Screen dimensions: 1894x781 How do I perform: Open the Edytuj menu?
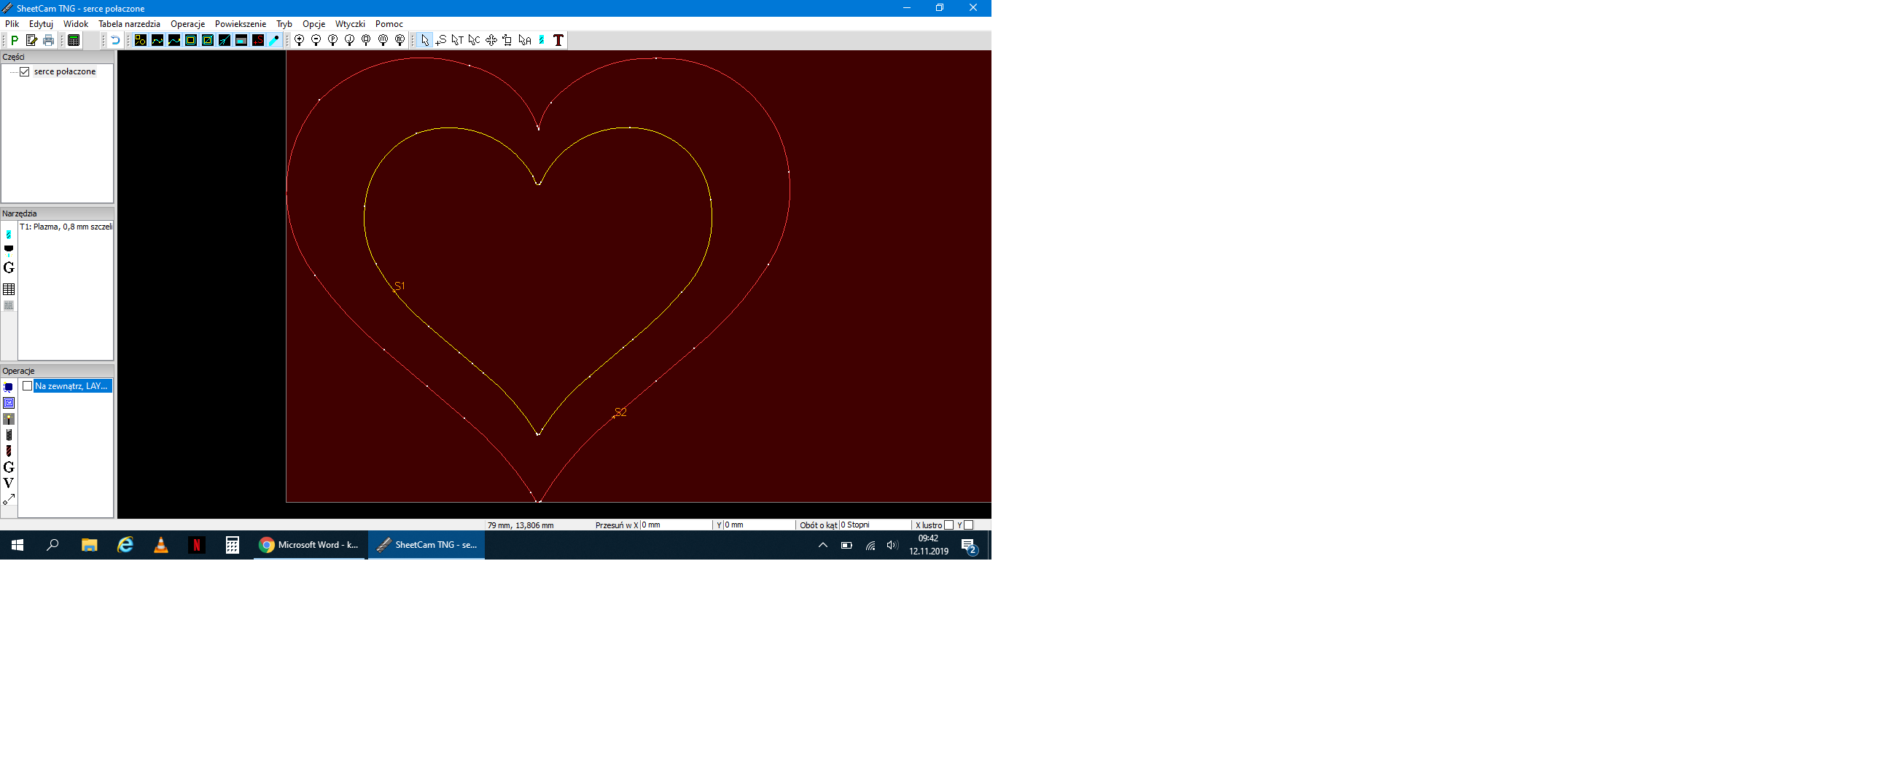pyautogui.click(x=41, y=24)
